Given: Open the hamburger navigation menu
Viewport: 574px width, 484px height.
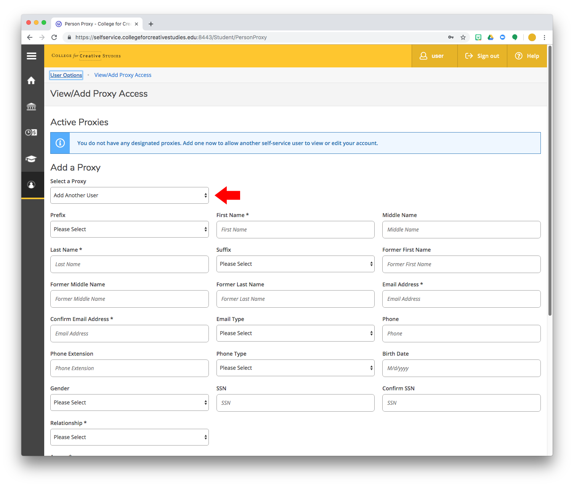Looking at the screenshot, I should tap(32, 56).
